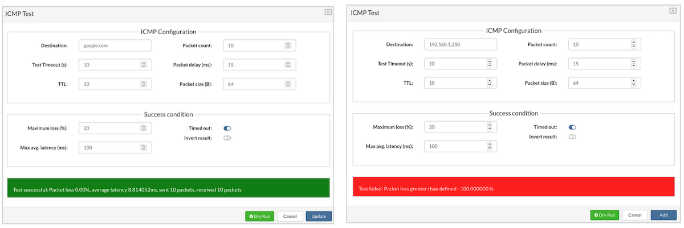Click the Destination field showing google.com
This screenshot has width=684, height=228.
coord(115,45)
